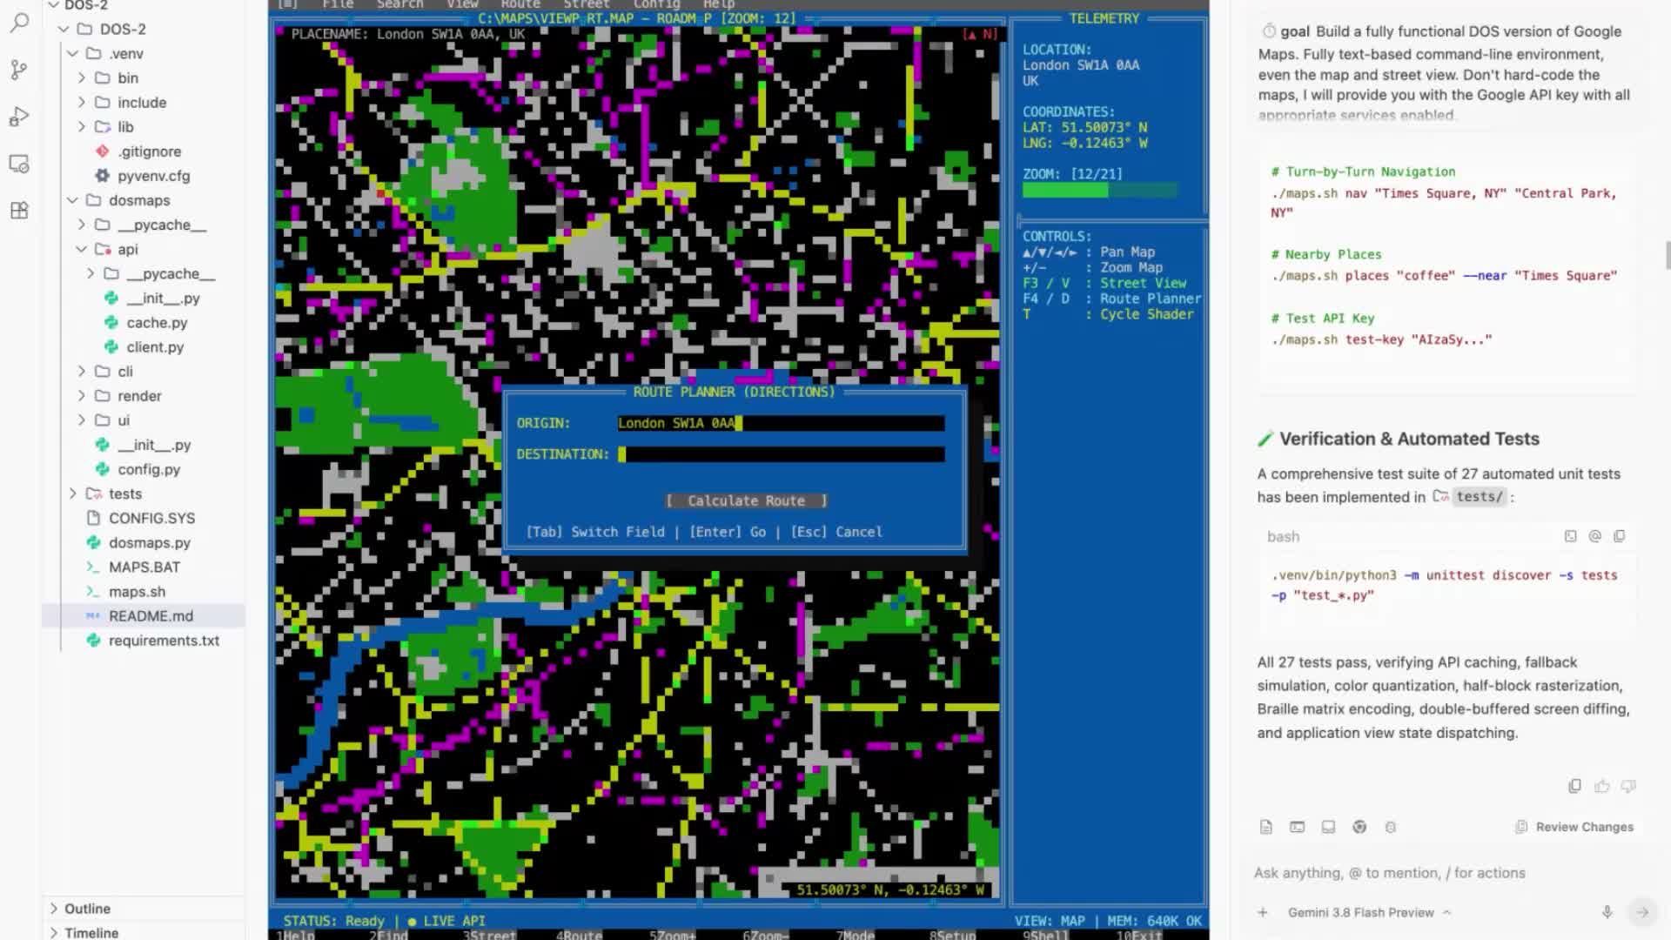Click the @ mention icon in bash block
The image size is (1671, 940).
coord(1594,536)
